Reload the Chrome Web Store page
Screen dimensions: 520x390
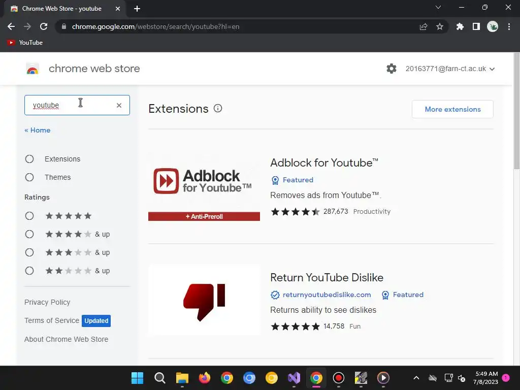coord(44,26)
